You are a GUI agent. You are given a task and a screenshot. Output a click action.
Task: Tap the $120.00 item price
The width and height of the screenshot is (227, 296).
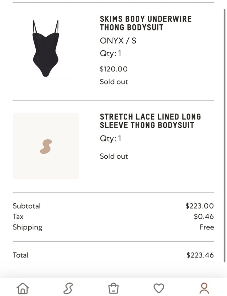tap(114, 69)
